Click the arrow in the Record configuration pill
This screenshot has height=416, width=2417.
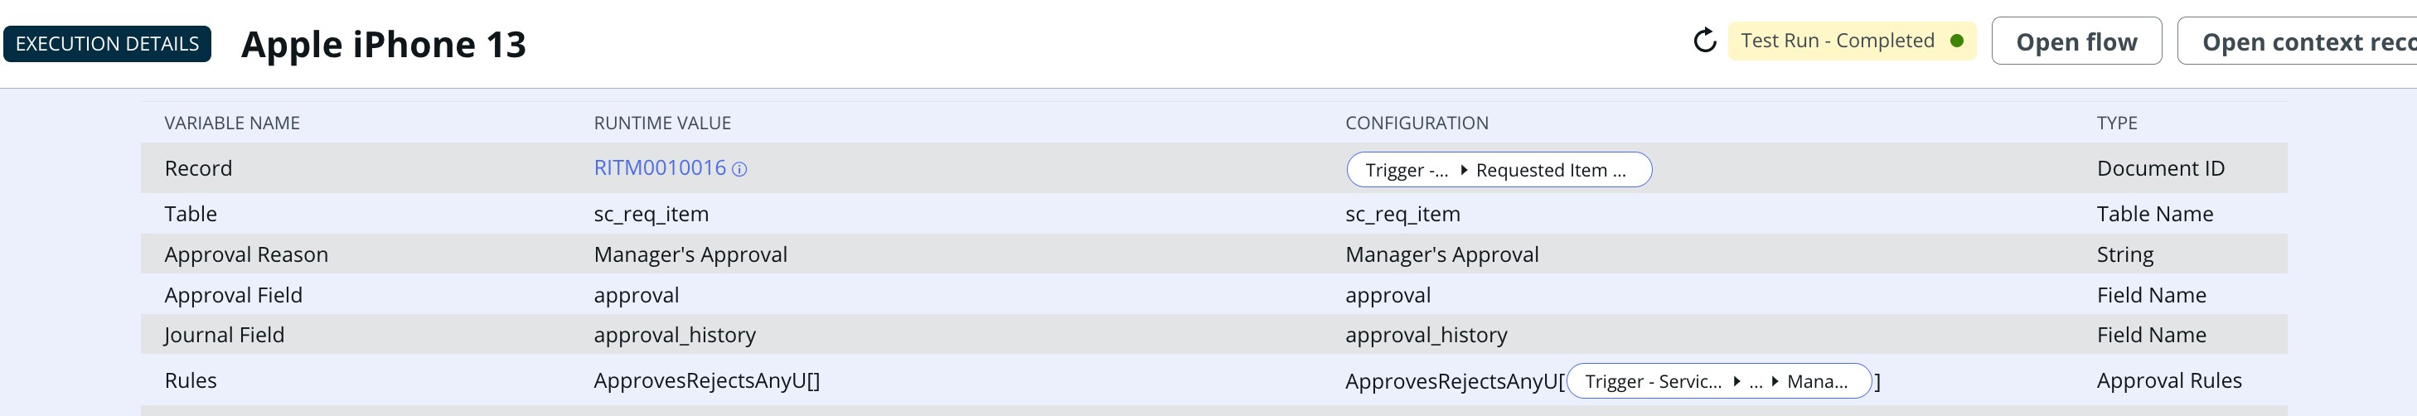pyautogui.click(x=1463, y=170)
